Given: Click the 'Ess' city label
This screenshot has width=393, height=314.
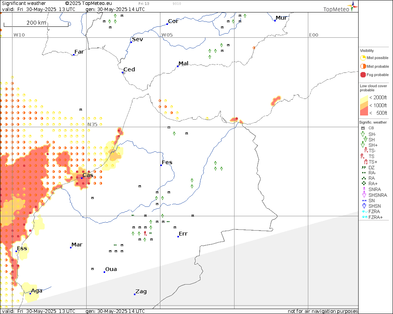Looking at the screenshot, I should click(x=22, y=248).
